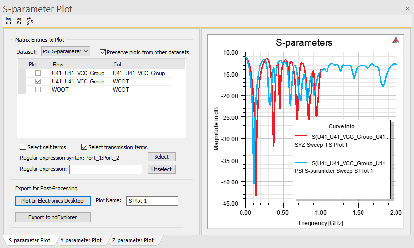
Task: Click the curve marker cursor tool icon
Action: coord(30,21)
